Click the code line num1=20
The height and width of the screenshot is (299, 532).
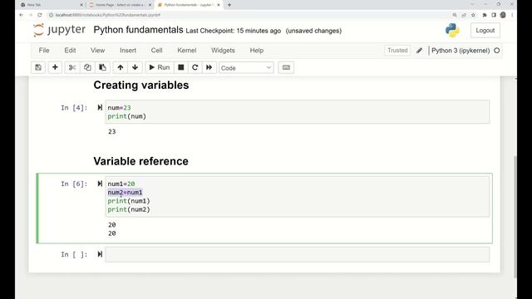pyautogui.click(x=121, y=184)
